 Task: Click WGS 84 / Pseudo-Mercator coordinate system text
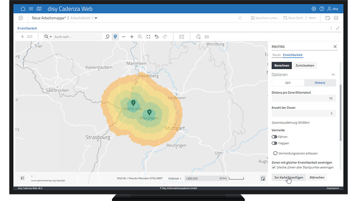pyautogui.click(x=140, y=178)
